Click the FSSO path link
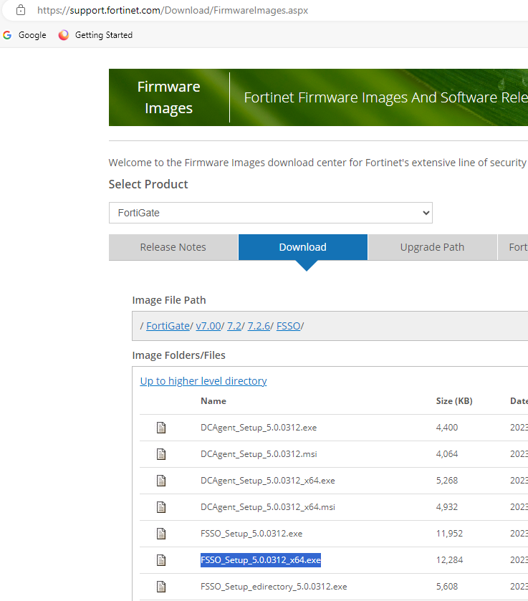This screenshot has height=601, width=528. [x=288, y=326]
